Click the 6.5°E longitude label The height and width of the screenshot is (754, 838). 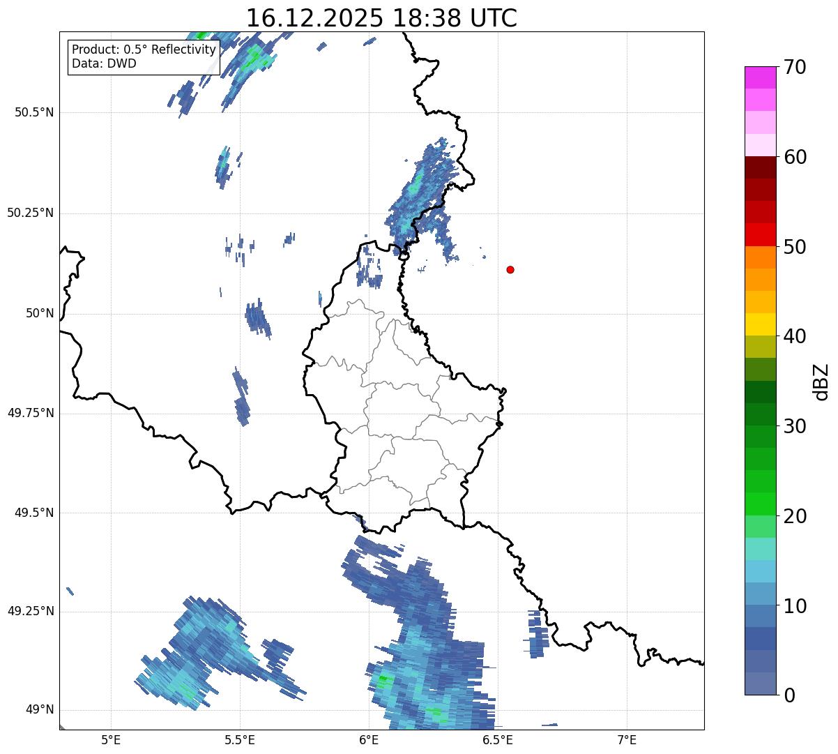[x=498, y=739]
